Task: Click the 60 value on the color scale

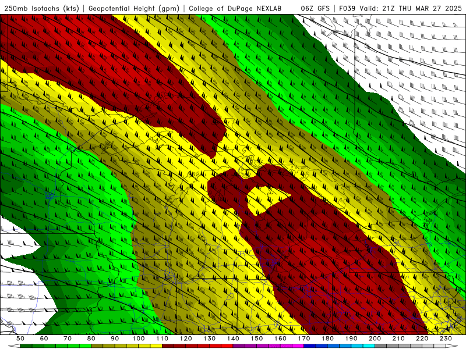Action: [44, 339]
